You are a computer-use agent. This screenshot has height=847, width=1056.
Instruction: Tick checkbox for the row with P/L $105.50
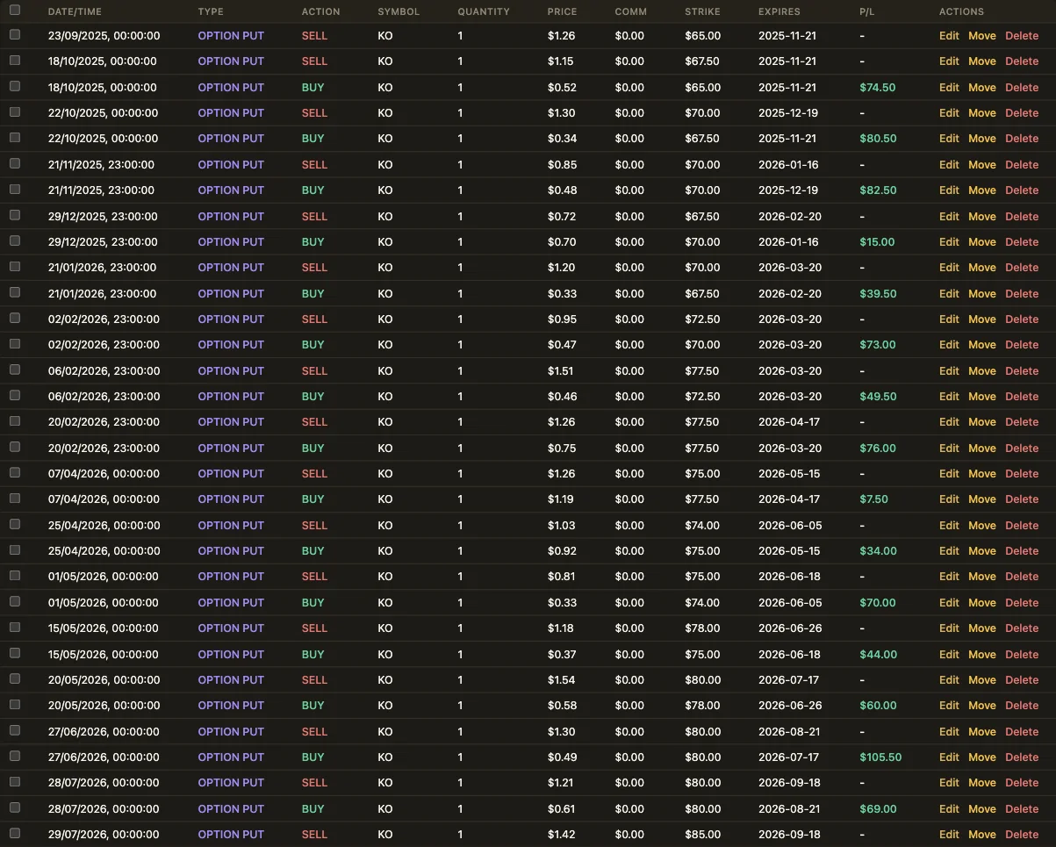pos(15,756)
